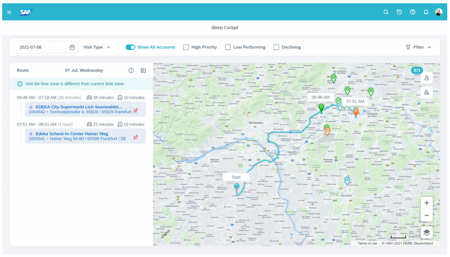This screenshot has height=257, width=450.
Task: Click the filled orange pin near Frankfurt
Action: pos(356,112)
